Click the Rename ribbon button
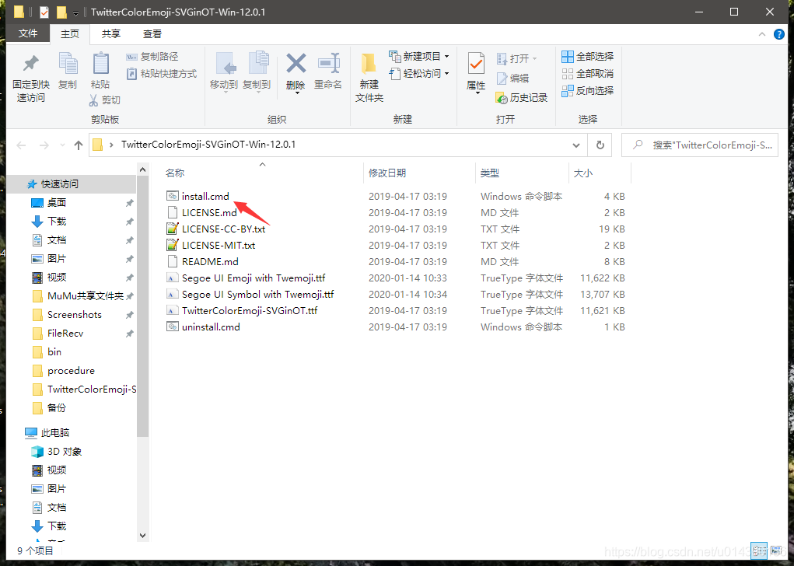Screen dimensions: 794x566 328,72
